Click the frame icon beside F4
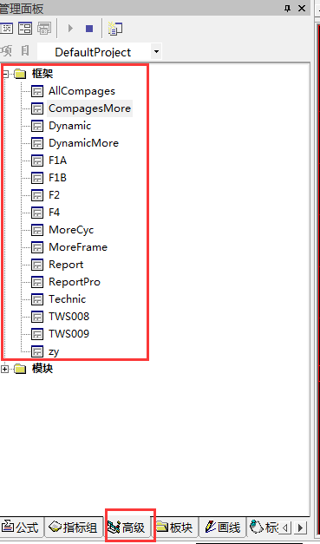The height and width of the screenshot is (544, 320). pos(37,213)
